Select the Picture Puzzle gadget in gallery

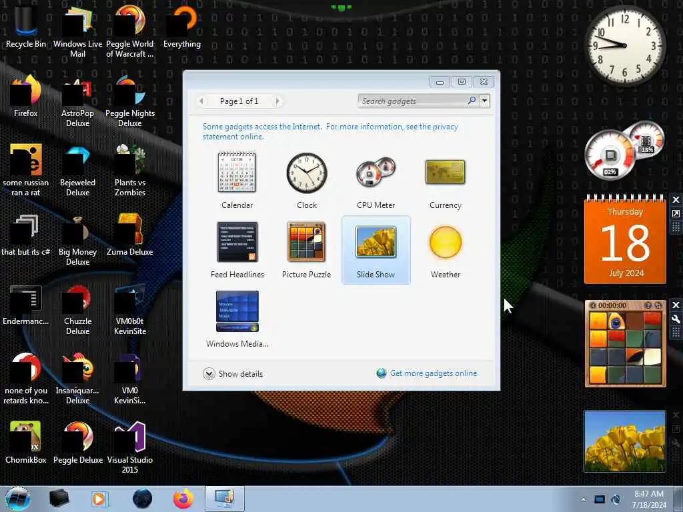307,250
